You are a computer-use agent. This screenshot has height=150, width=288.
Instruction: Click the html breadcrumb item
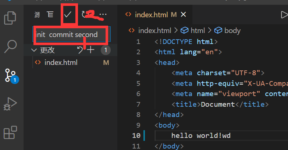[198, 30]
